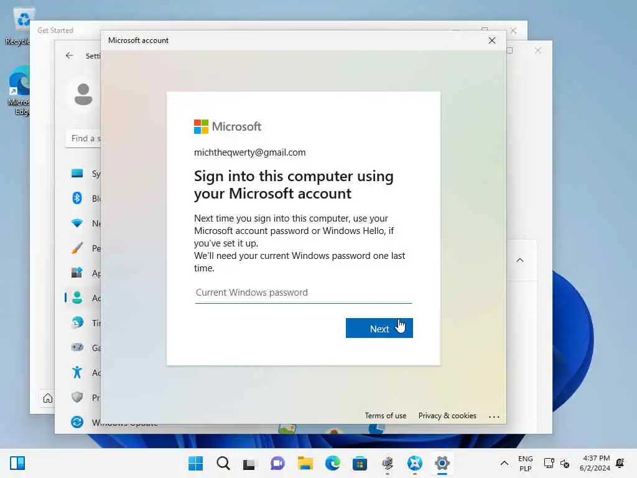Image resolution: width=637 pixels, height=478 pixels.
Task: Open the clock showing 4:37 PM
Action: [595, 463]
